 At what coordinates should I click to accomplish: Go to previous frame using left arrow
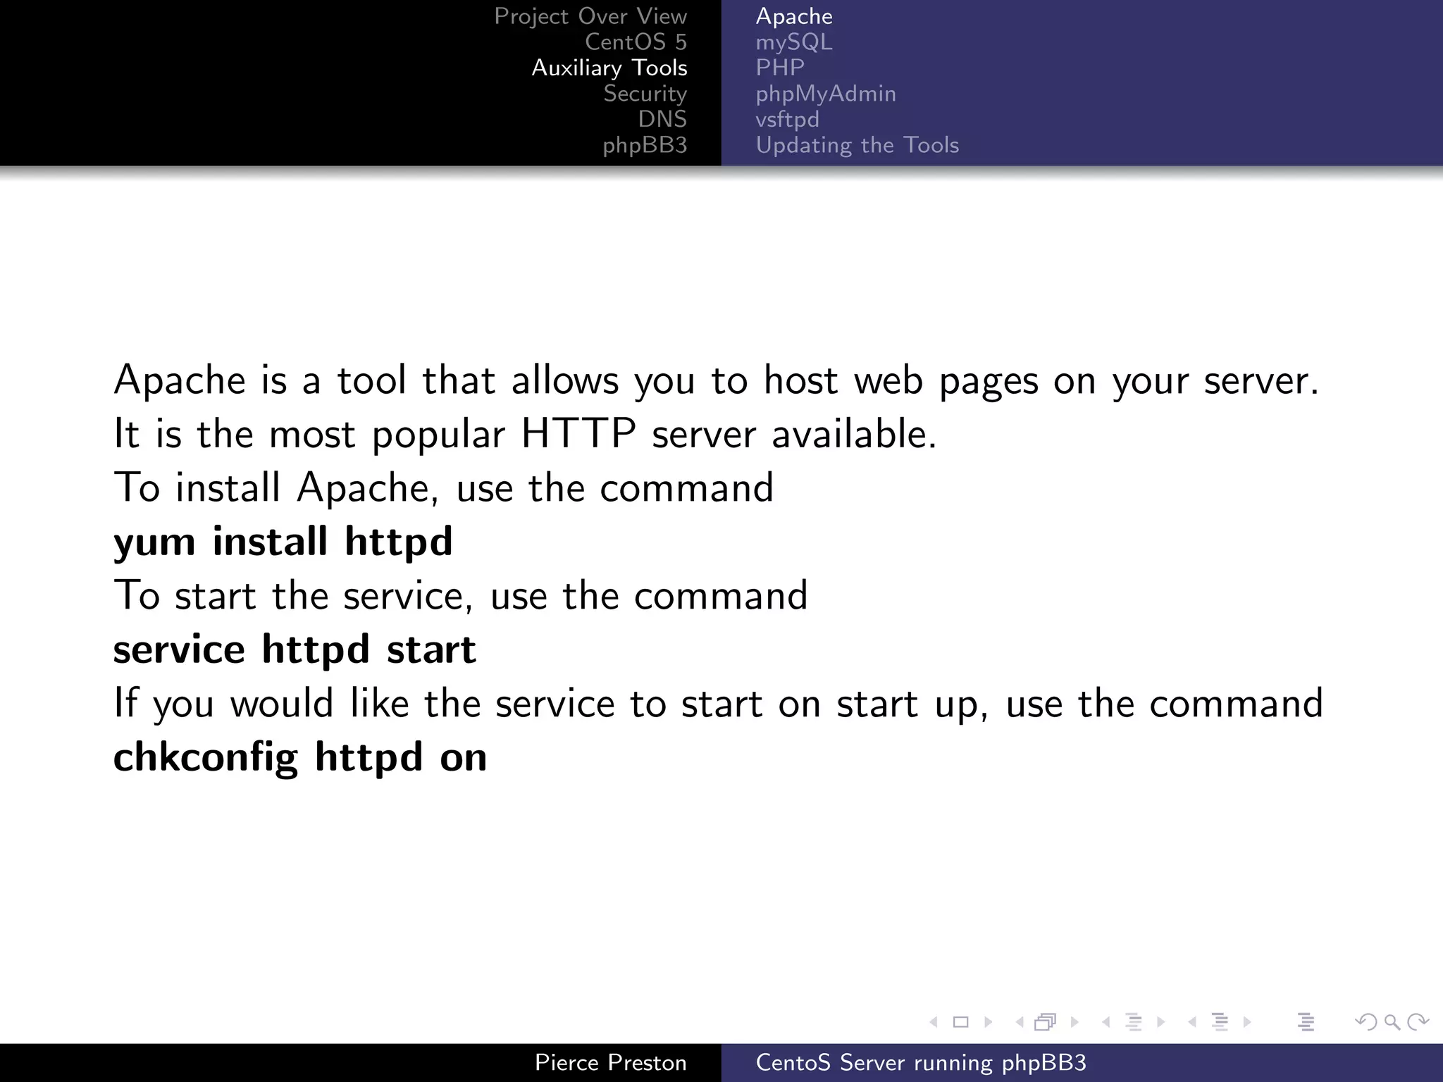tap(1019, 1022)
